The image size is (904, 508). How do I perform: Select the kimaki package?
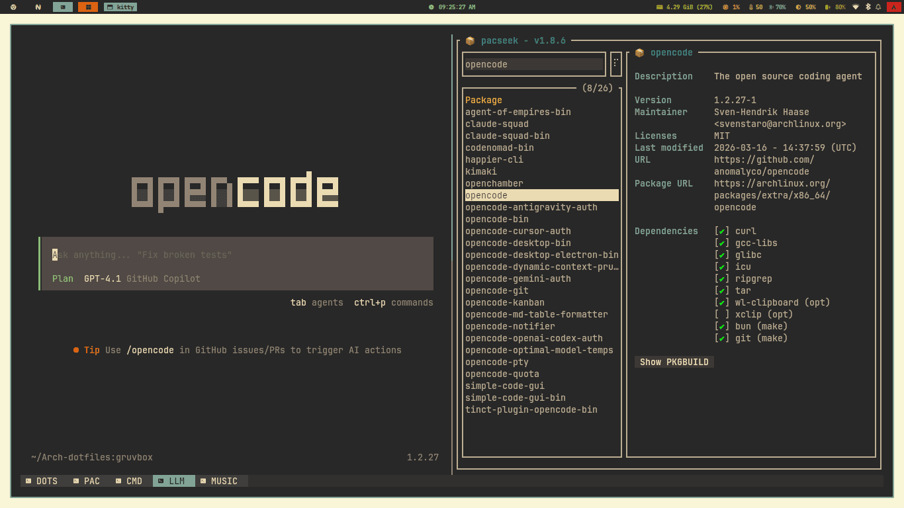[x=481, y=171]
